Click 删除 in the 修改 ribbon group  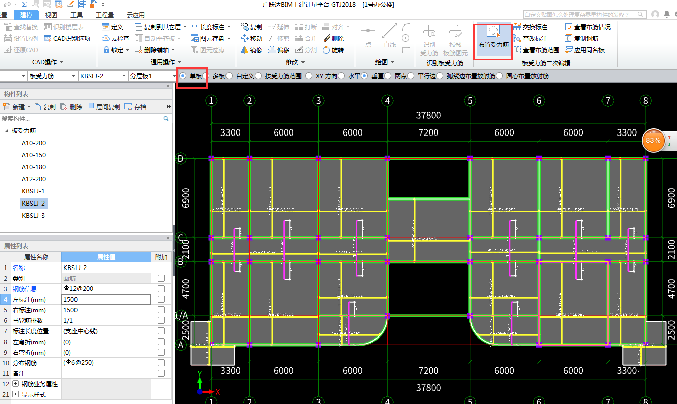click(x=333, y=38)
